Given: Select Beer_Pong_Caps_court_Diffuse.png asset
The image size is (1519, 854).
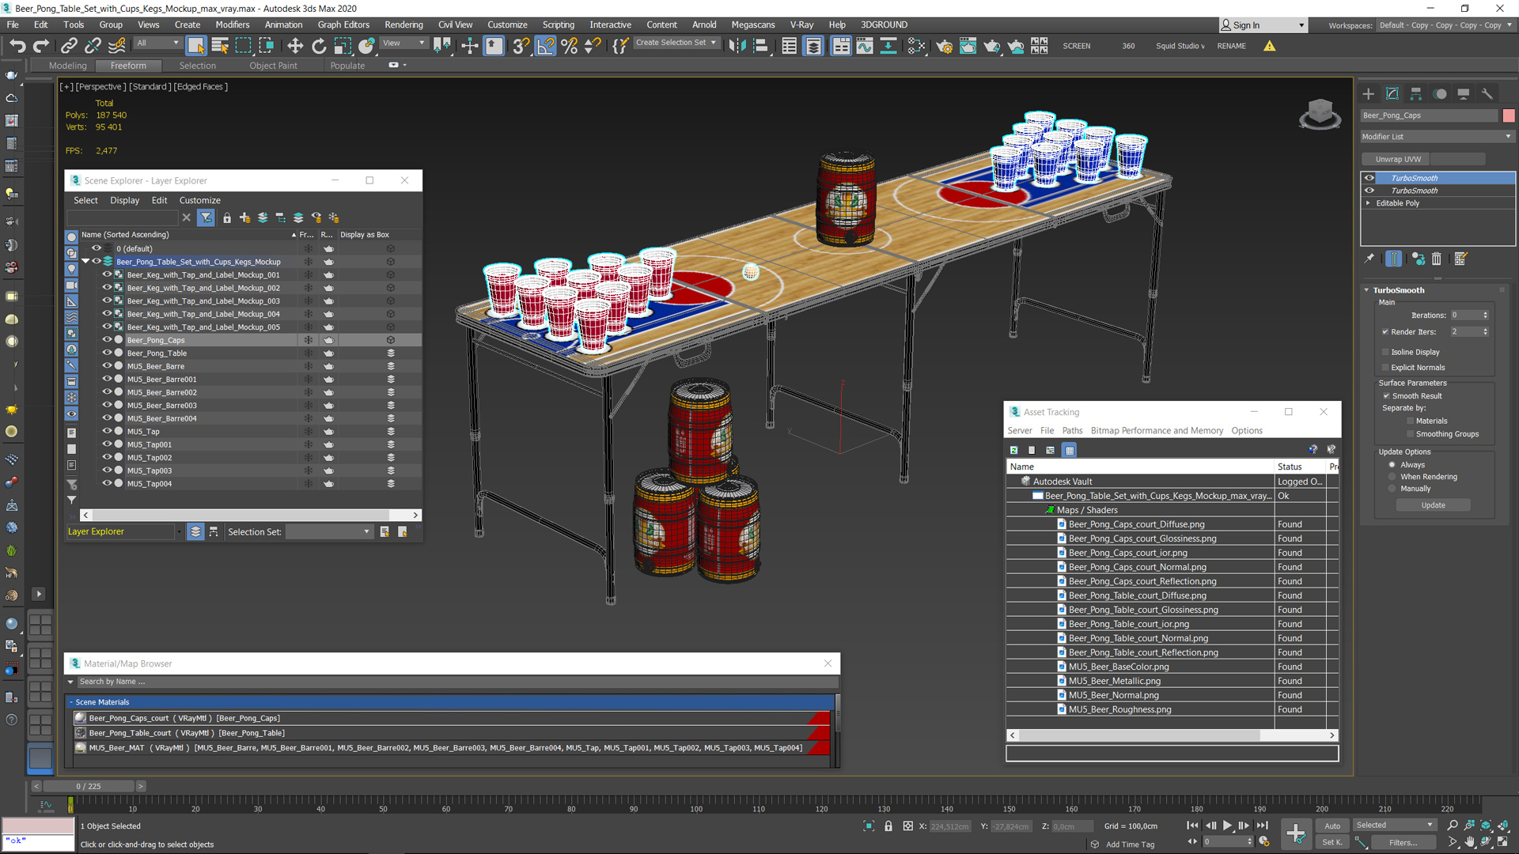Looking at the screenshot, I should tap(1136, 523).
